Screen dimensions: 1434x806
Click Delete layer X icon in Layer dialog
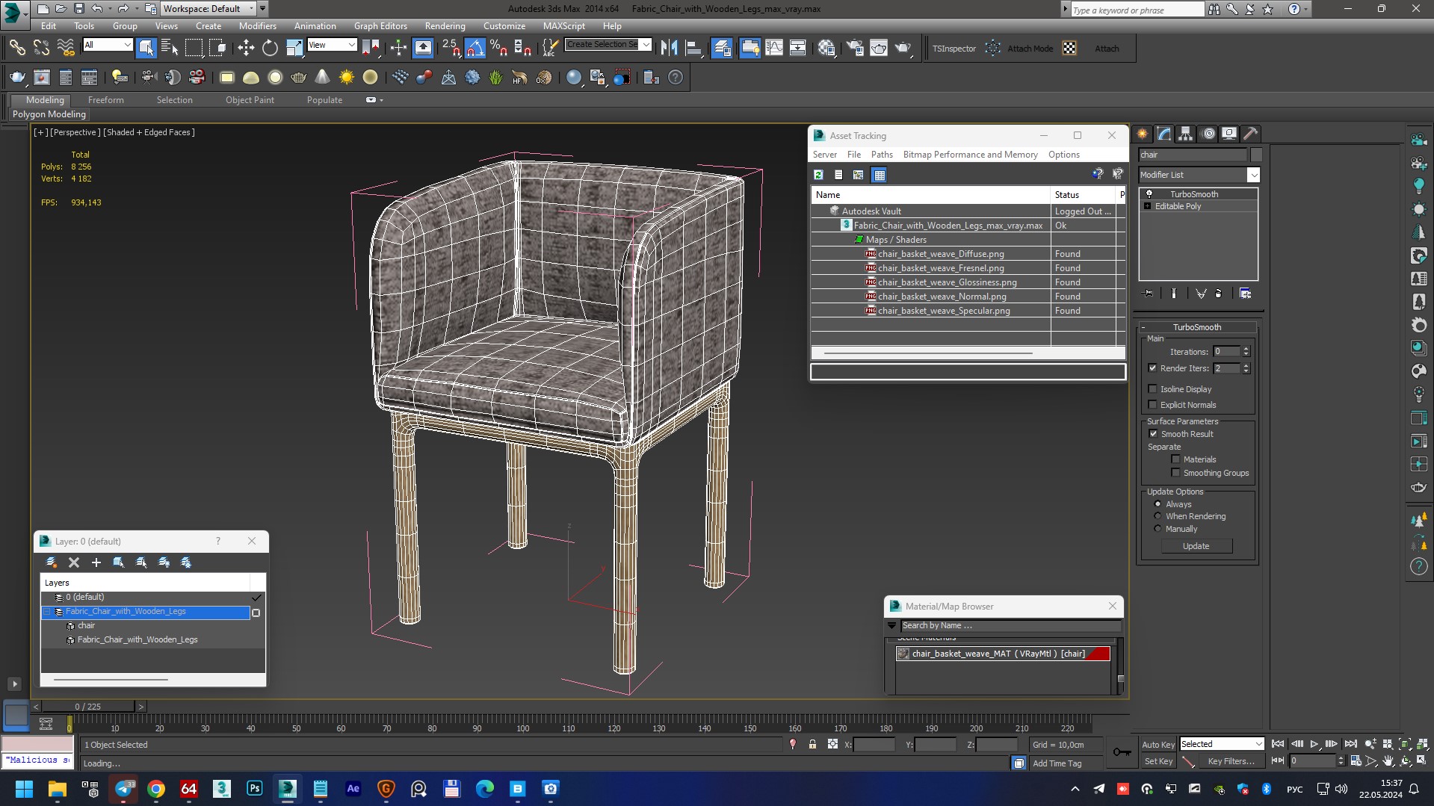73,562
